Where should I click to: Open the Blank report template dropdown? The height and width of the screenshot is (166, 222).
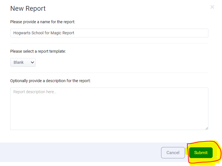23,62
